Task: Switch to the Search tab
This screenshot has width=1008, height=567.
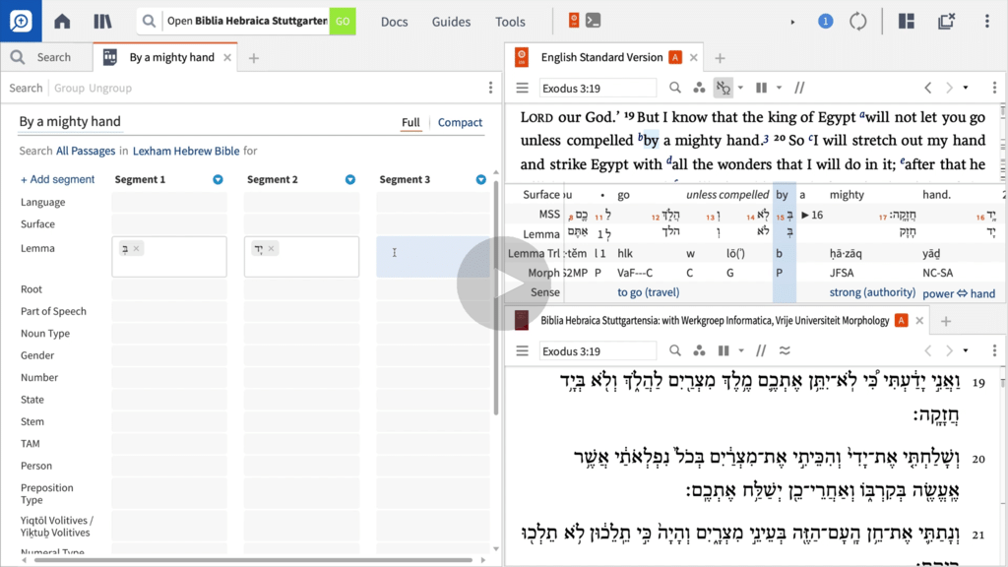Action: coord(46,57)
